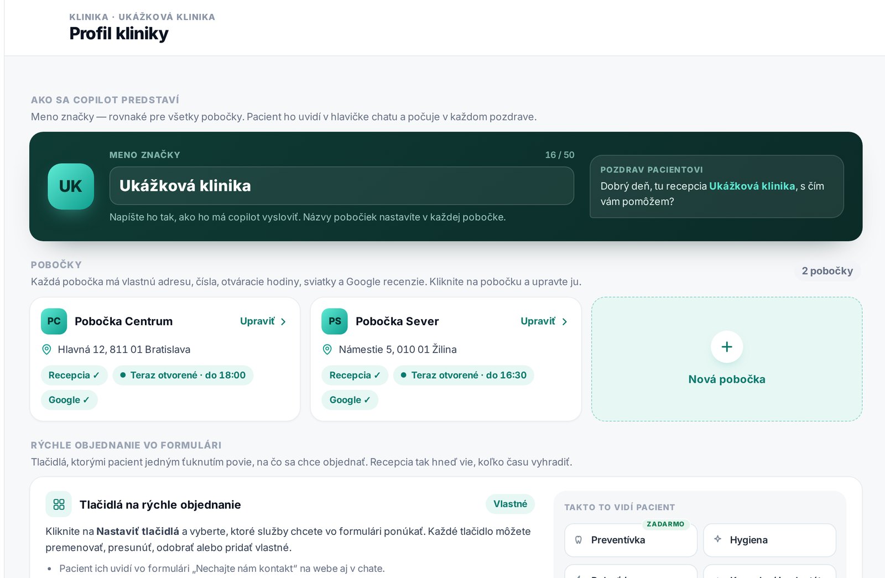Click the '2 pobočky' counter badge
This screenshot has width=885, height=578.
pos(827,271)
